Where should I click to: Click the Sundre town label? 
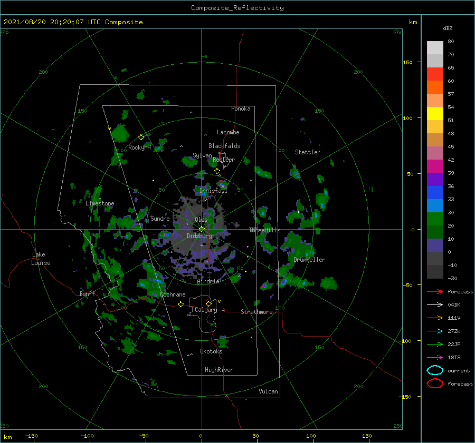click(x=160, y=218)
